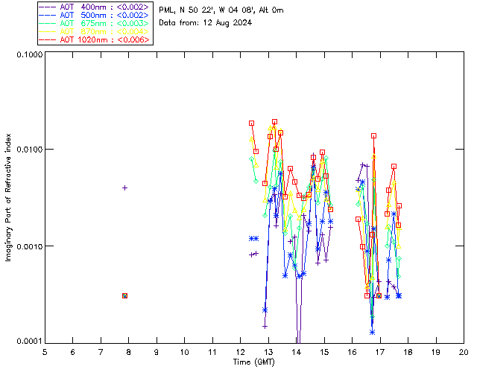477x381 pixels.
Task: Click the isolated red square at time 8
Action: coord(124,295)
